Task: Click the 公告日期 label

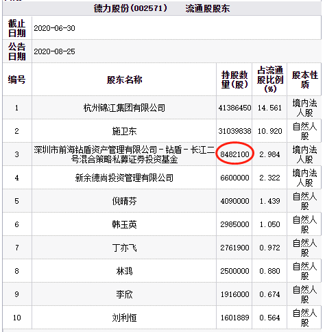Action: point(17,51)
